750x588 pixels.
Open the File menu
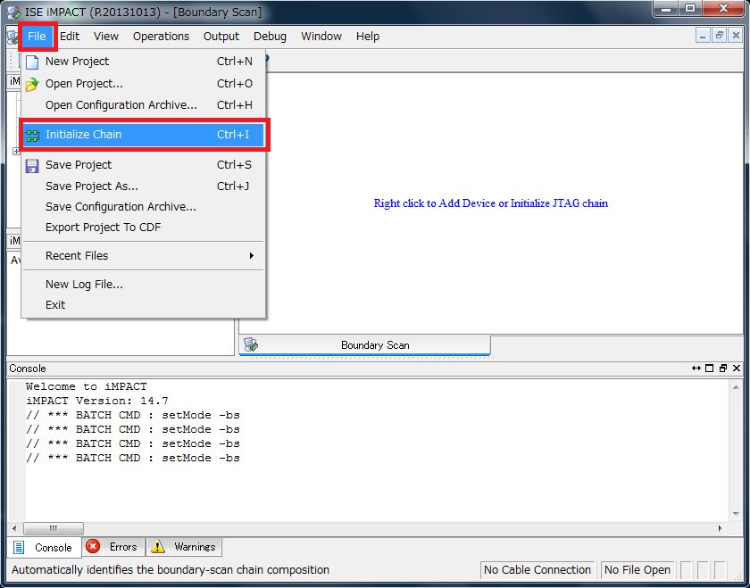37,37
